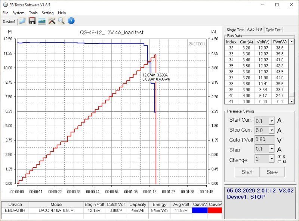Click the blue info icon
Image resolution: width=299 pixels, height=221 pixels.
point(71,21)
